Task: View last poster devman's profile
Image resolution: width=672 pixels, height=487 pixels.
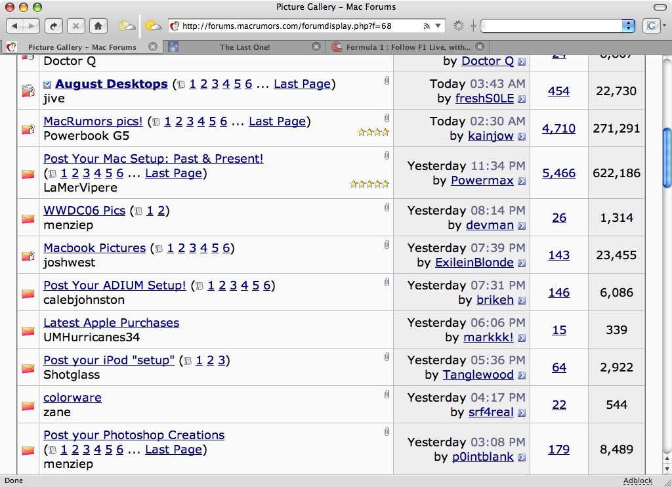Action: [490, 225]
